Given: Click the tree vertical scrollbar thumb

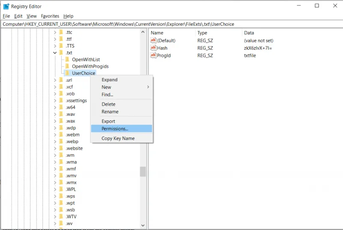Looking at the screenshot, I should pyautogui.click(x=143, y=171).
